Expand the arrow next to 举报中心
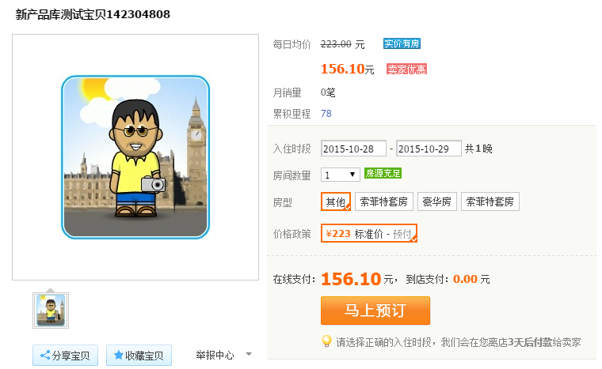 pos(250,355)
